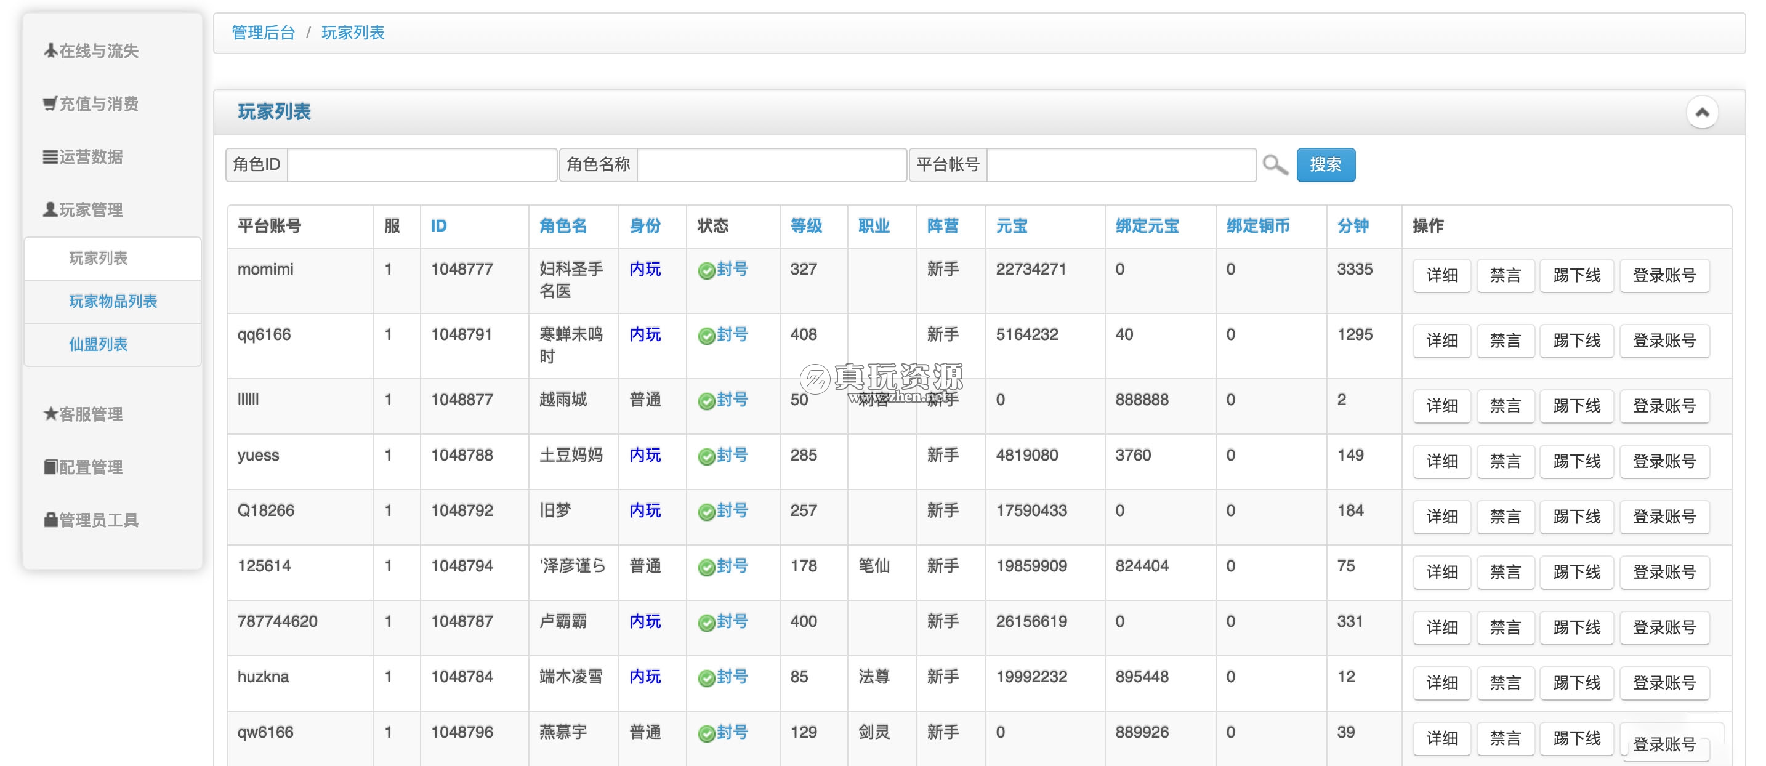This screenshot has width=1766, height=766.
Task: Focus the 角色名称 input field
Action: point(772,164)
